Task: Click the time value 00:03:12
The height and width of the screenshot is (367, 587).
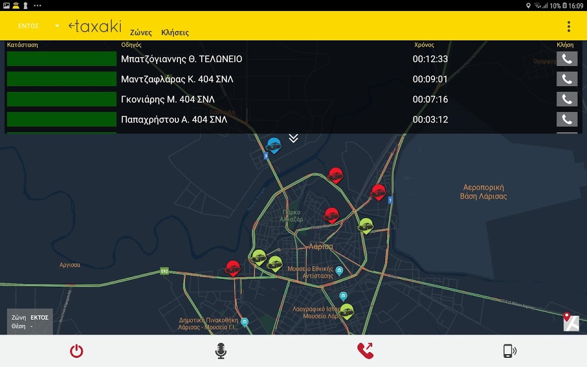Action: 430,119
